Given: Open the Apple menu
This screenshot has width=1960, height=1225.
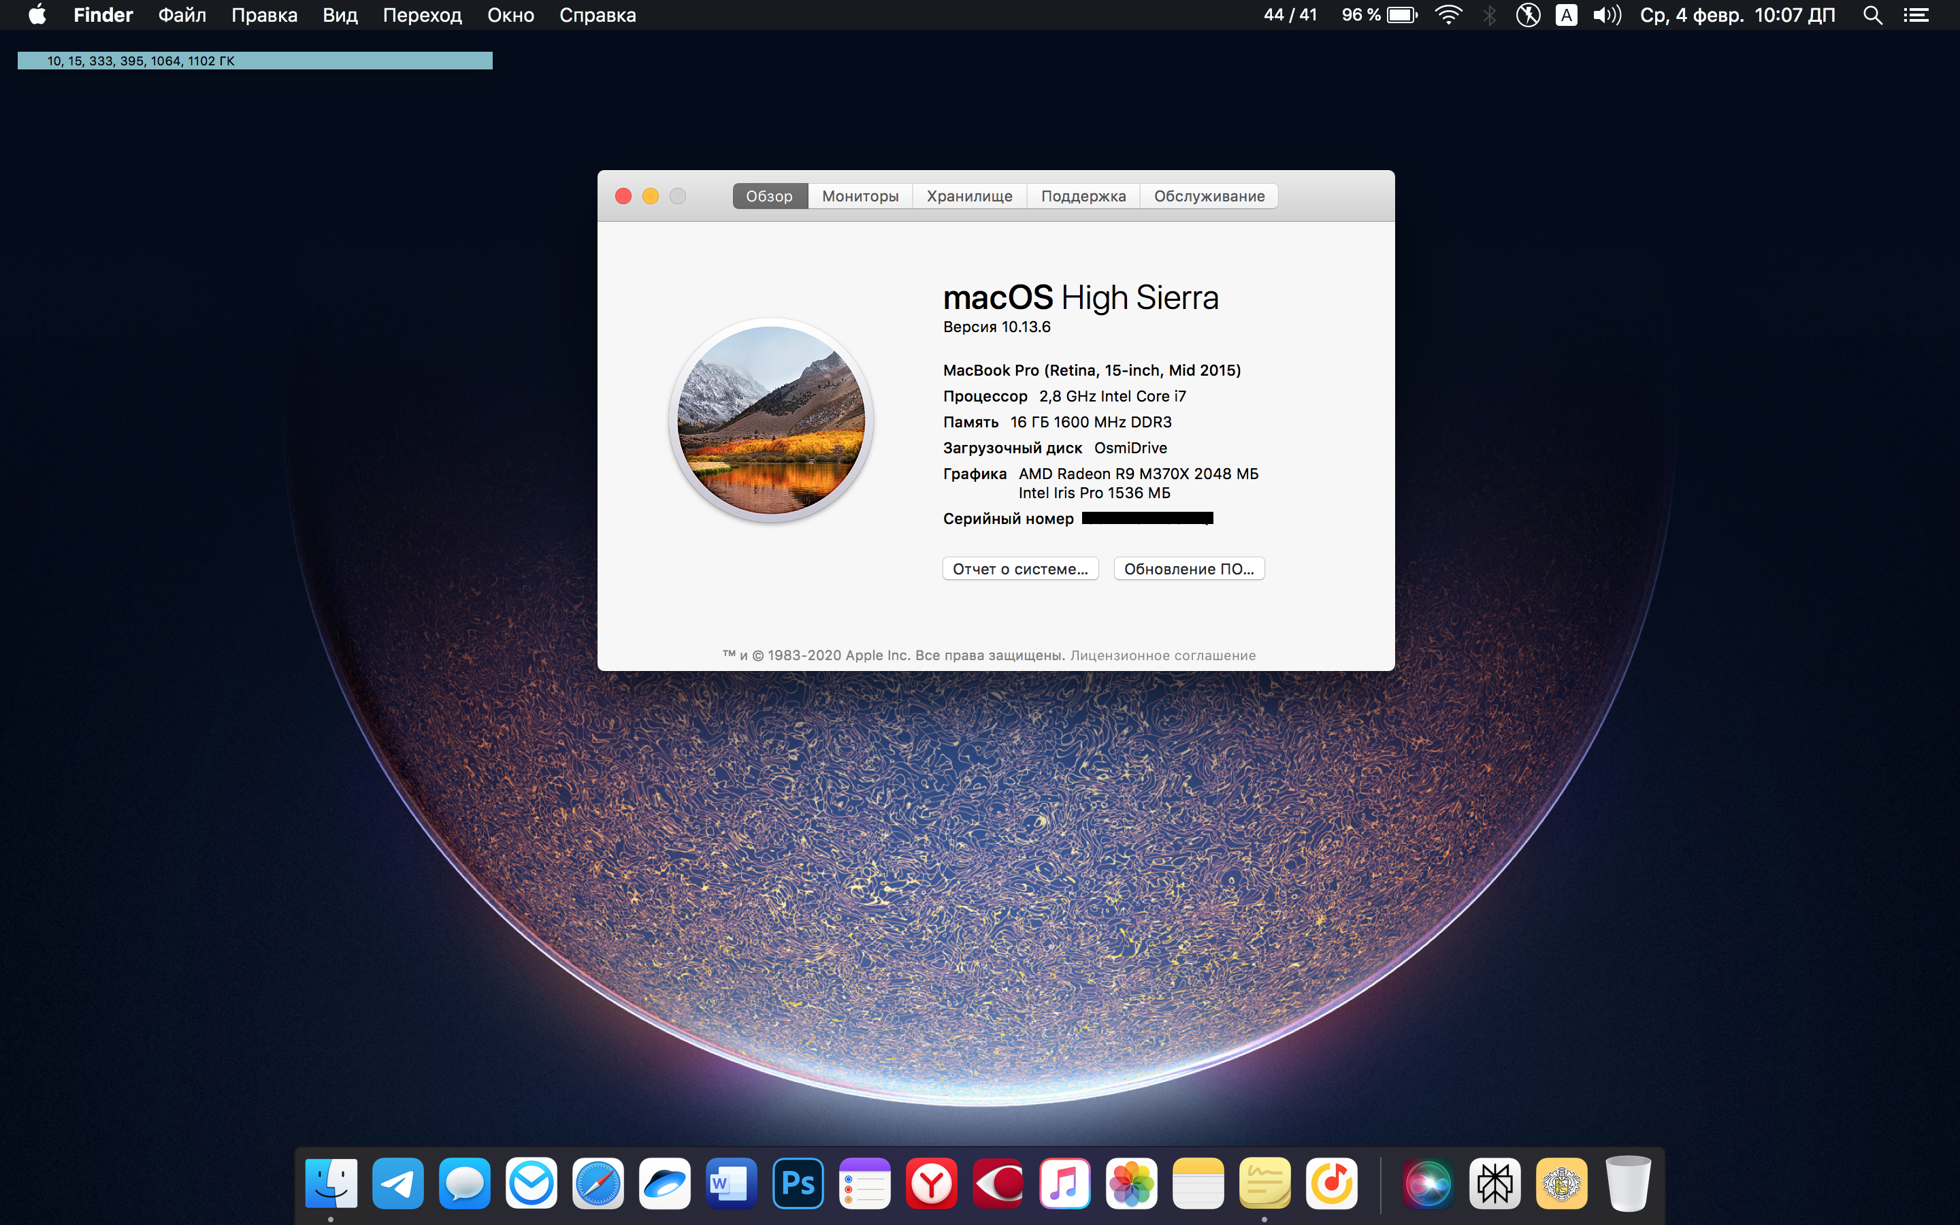Looking at the screenshot, I should [x=37, y=16].
